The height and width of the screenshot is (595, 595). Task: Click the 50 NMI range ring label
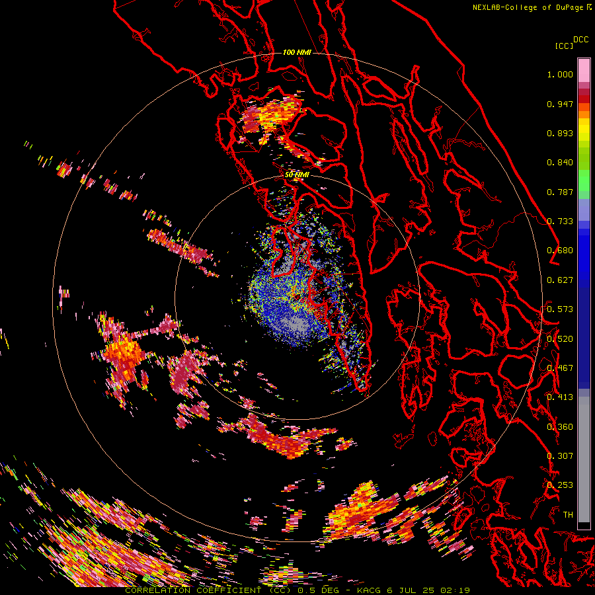(x=297, y=175)
